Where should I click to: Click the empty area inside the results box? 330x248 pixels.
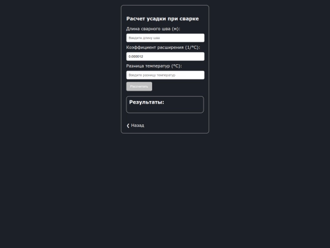[165, 109]
